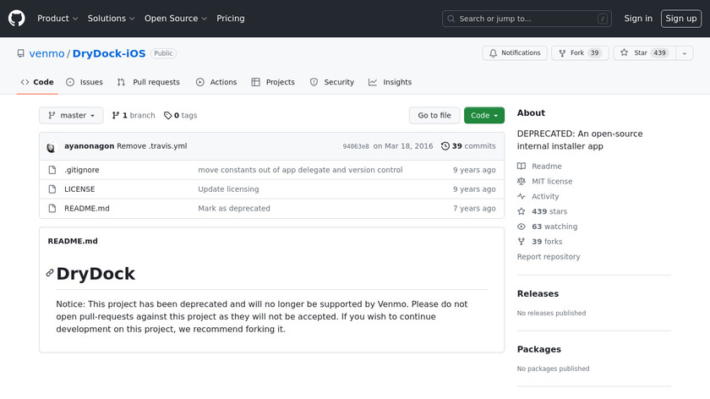Open the .gitignore file
The height and width of the screenshot is (399, 710).
coord(81,170)
